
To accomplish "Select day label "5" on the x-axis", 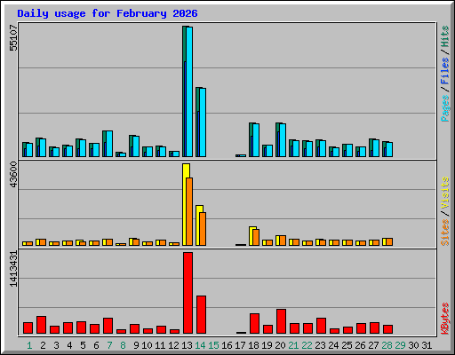I will (83, 345).
